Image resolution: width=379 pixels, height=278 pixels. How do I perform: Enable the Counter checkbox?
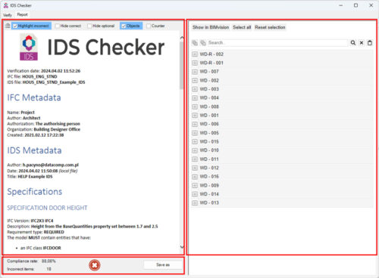pyautogui.click(x=149, y=26)
